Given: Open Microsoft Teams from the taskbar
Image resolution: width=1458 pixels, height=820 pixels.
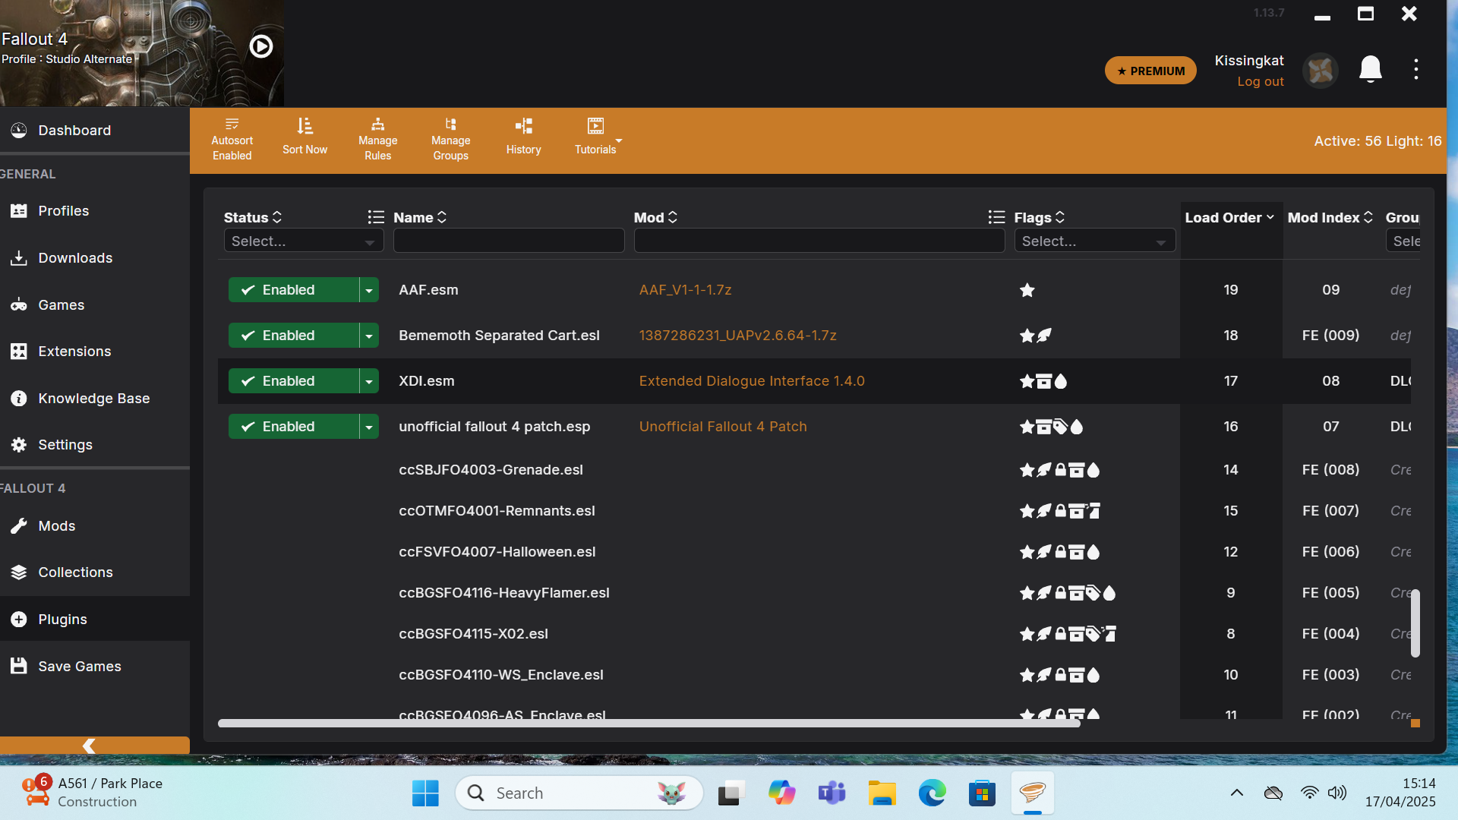Looking at the screenshot, I should point(832,793).
